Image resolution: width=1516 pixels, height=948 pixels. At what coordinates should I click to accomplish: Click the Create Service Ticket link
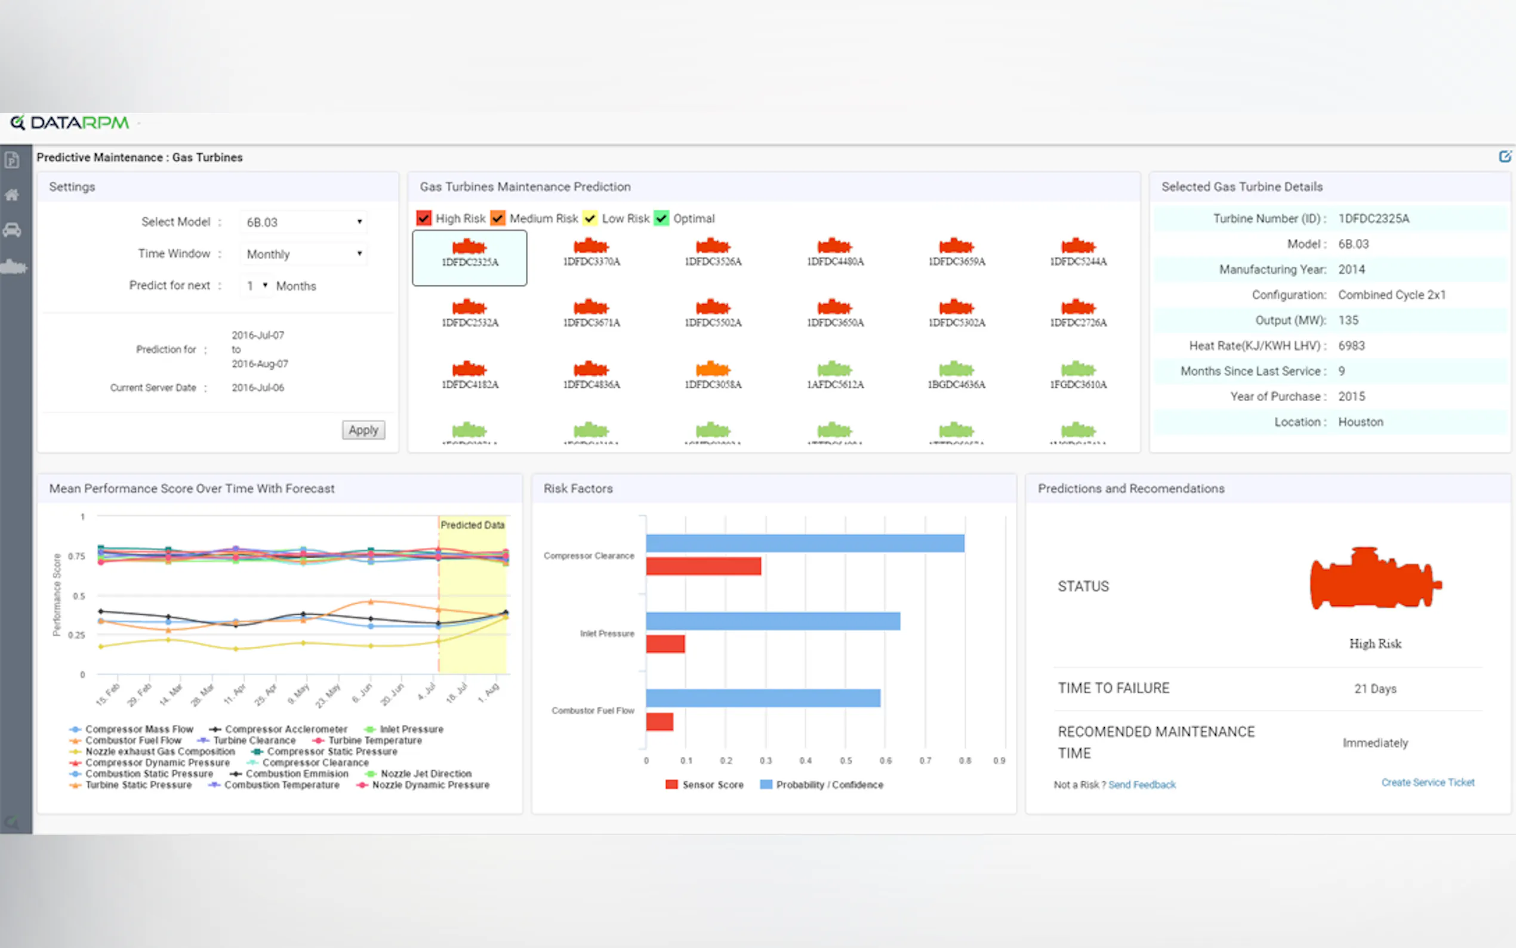pos(1428,783)
